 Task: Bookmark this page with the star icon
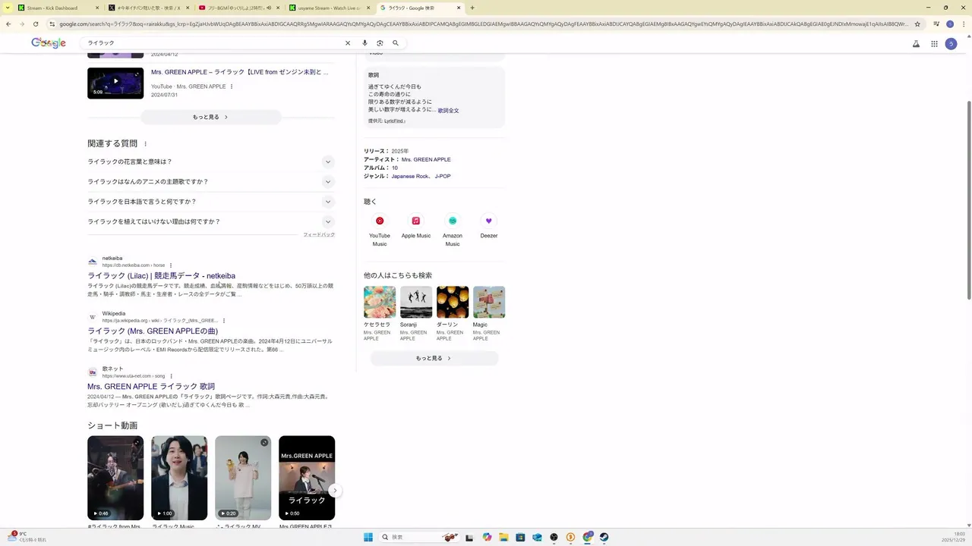pos(917,24)
